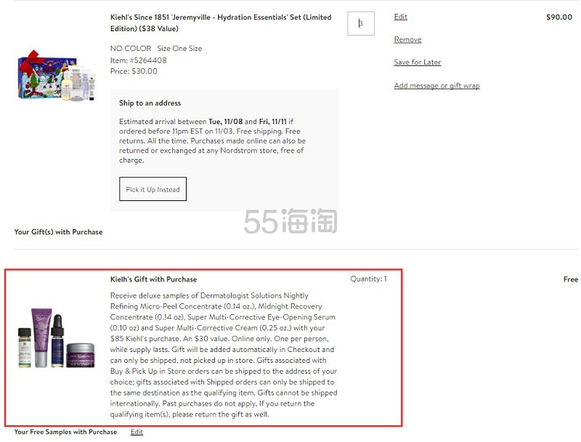Click the item number #5264408
This screenshot has width=581, height=442.
138,60
